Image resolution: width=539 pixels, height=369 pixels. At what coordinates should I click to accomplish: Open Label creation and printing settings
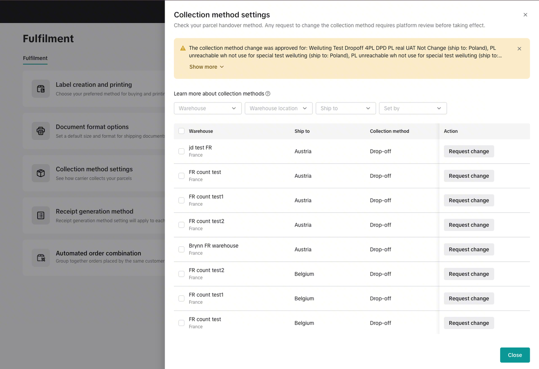pyautogui.click(x=94, y=89)
